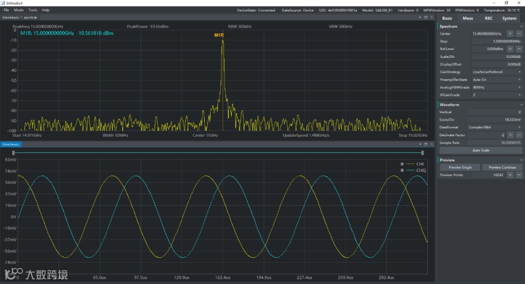Viewport: 525px width, 284px height.
Task: Decrease Ref.Level with minus button
Action: 519,49
